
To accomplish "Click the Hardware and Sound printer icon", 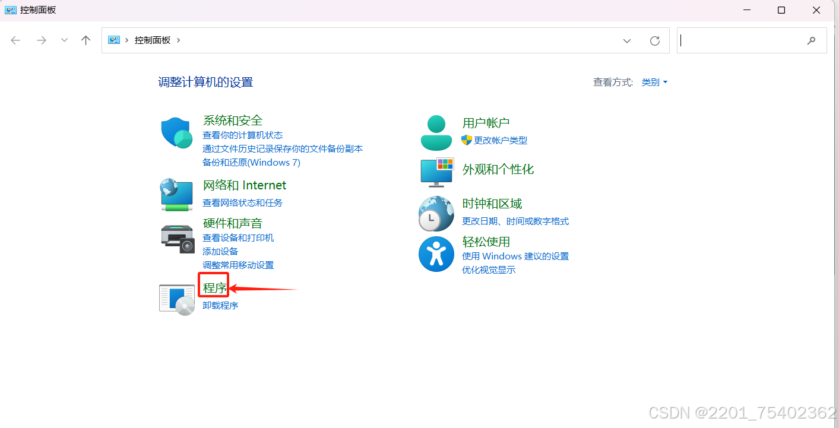I will (178, 239).
